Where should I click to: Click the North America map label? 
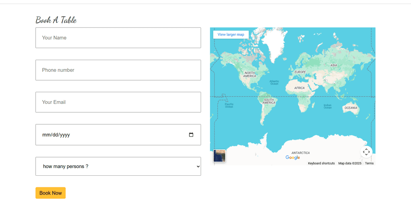(x=250, y=74)
